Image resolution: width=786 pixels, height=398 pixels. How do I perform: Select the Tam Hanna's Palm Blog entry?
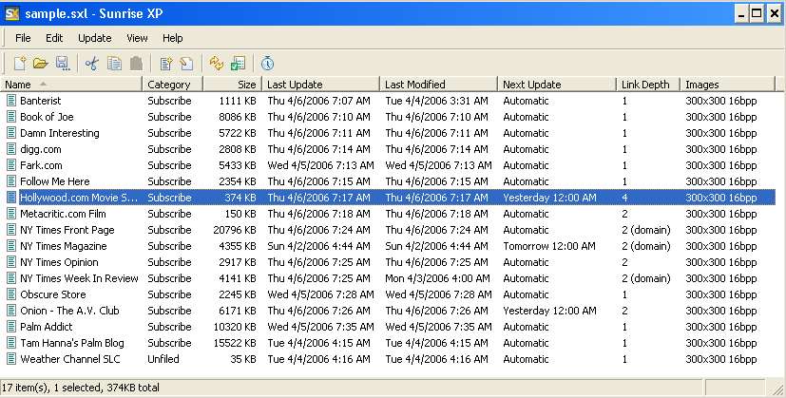click(x=71, y=343)
